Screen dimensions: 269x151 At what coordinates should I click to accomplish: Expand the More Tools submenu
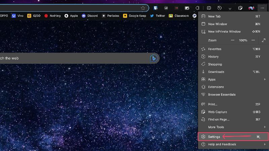233,127
